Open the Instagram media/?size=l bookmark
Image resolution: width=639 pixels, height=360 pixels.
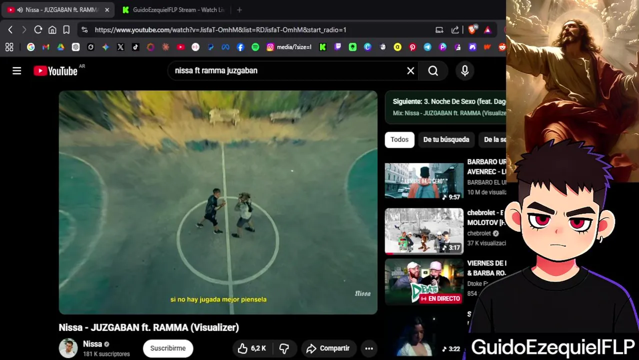click(289, 47)
